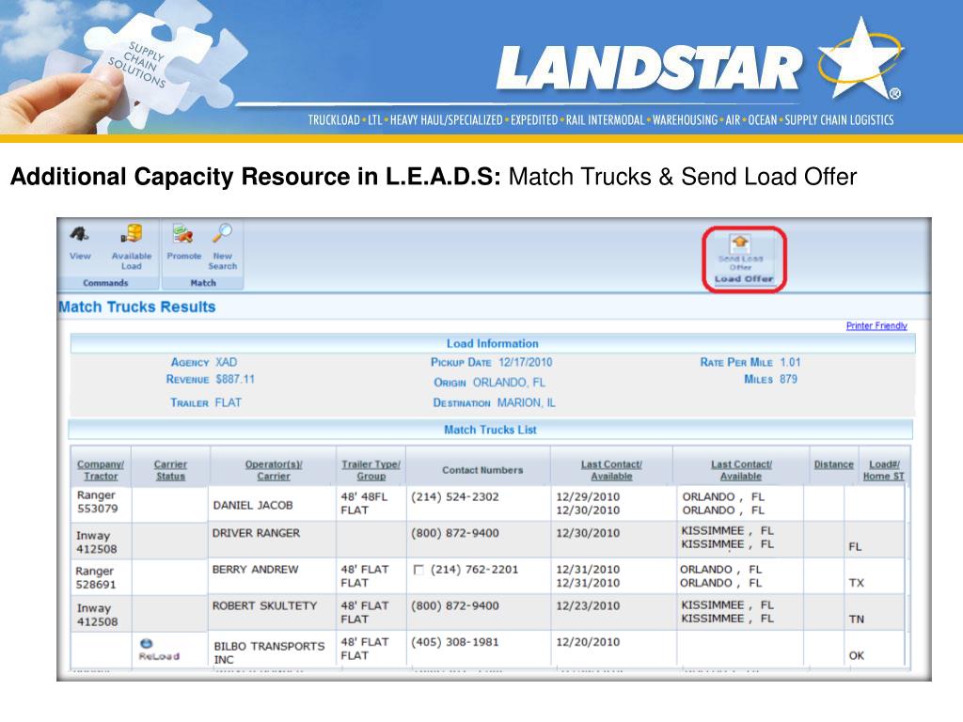Click phone number (214) 524-2302
Screen dimensions: 963x722
[455, 496]
